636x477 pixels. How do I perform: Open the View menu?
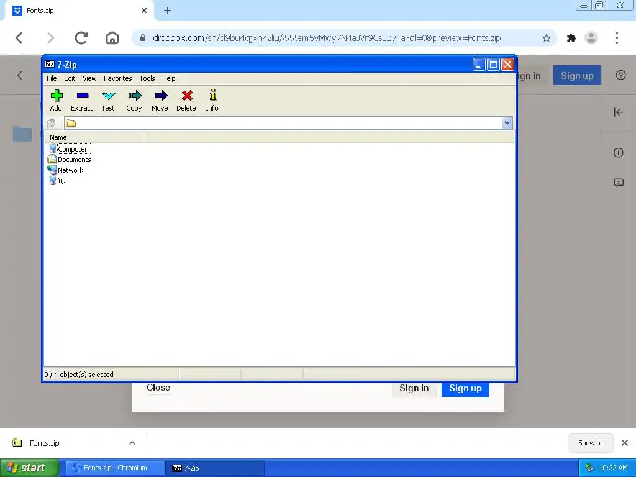89,78
